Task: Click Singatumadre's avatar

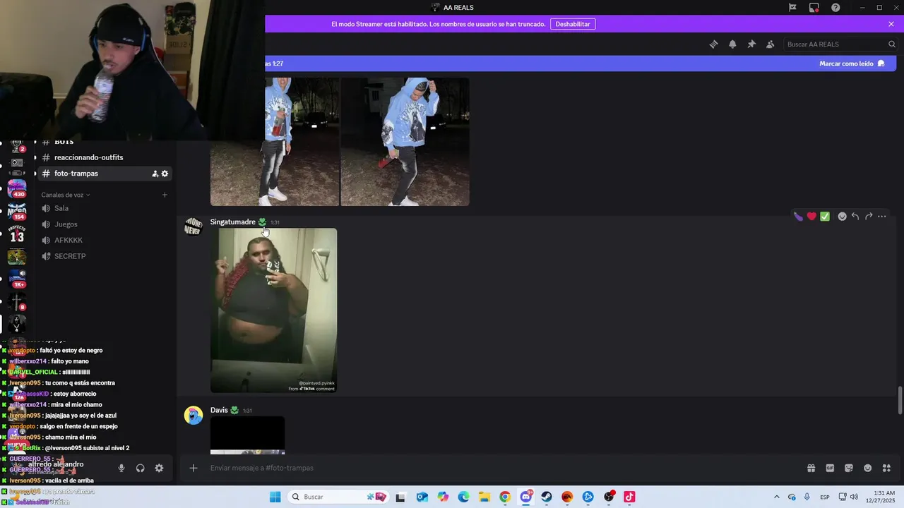Action: pyautogui.click(x=193, y=227)
